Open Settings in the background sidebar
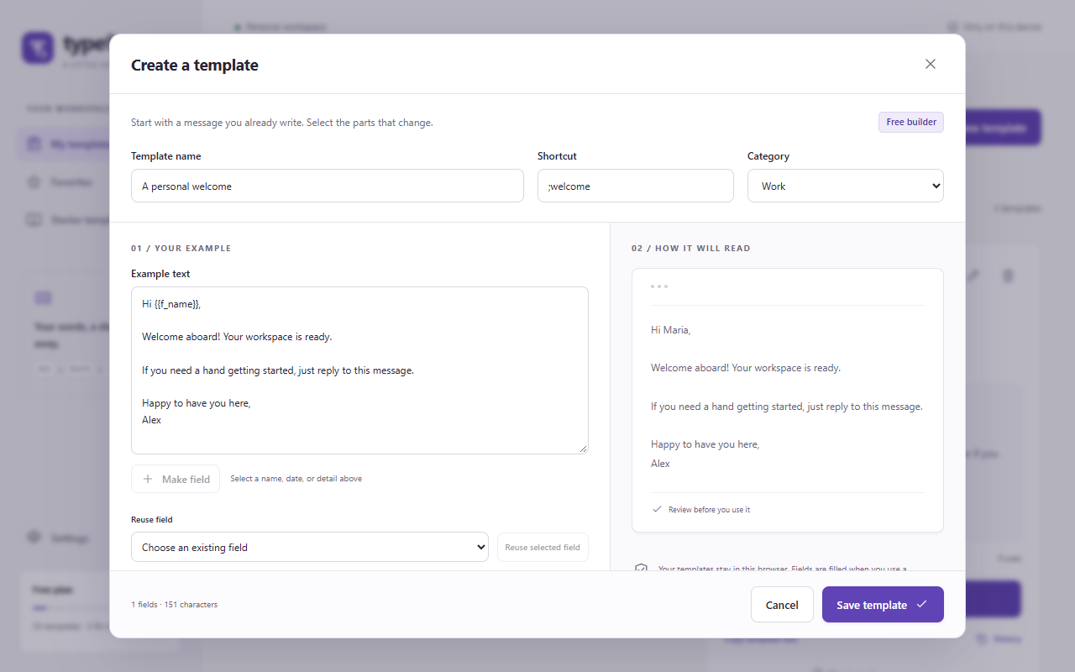Image resolution: width=1075 pixels, height=672 pixels. (x=60, y=538)
